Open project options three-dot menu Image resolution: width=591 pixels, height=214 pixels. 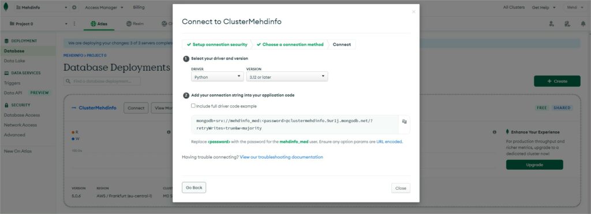point(74,24)
